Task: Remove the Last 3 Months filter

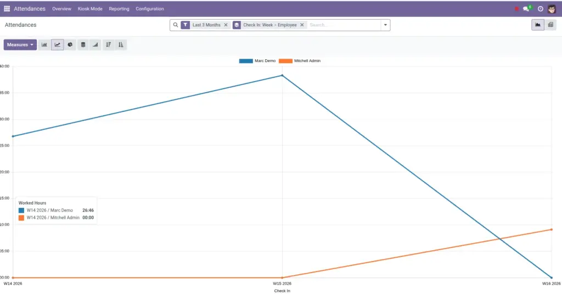Action: (x=226, y=25)
